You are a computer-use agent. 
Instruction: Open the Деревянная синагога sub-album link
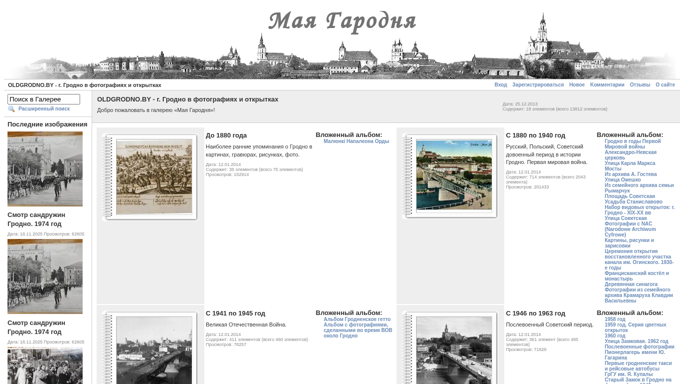pos(631,284)
